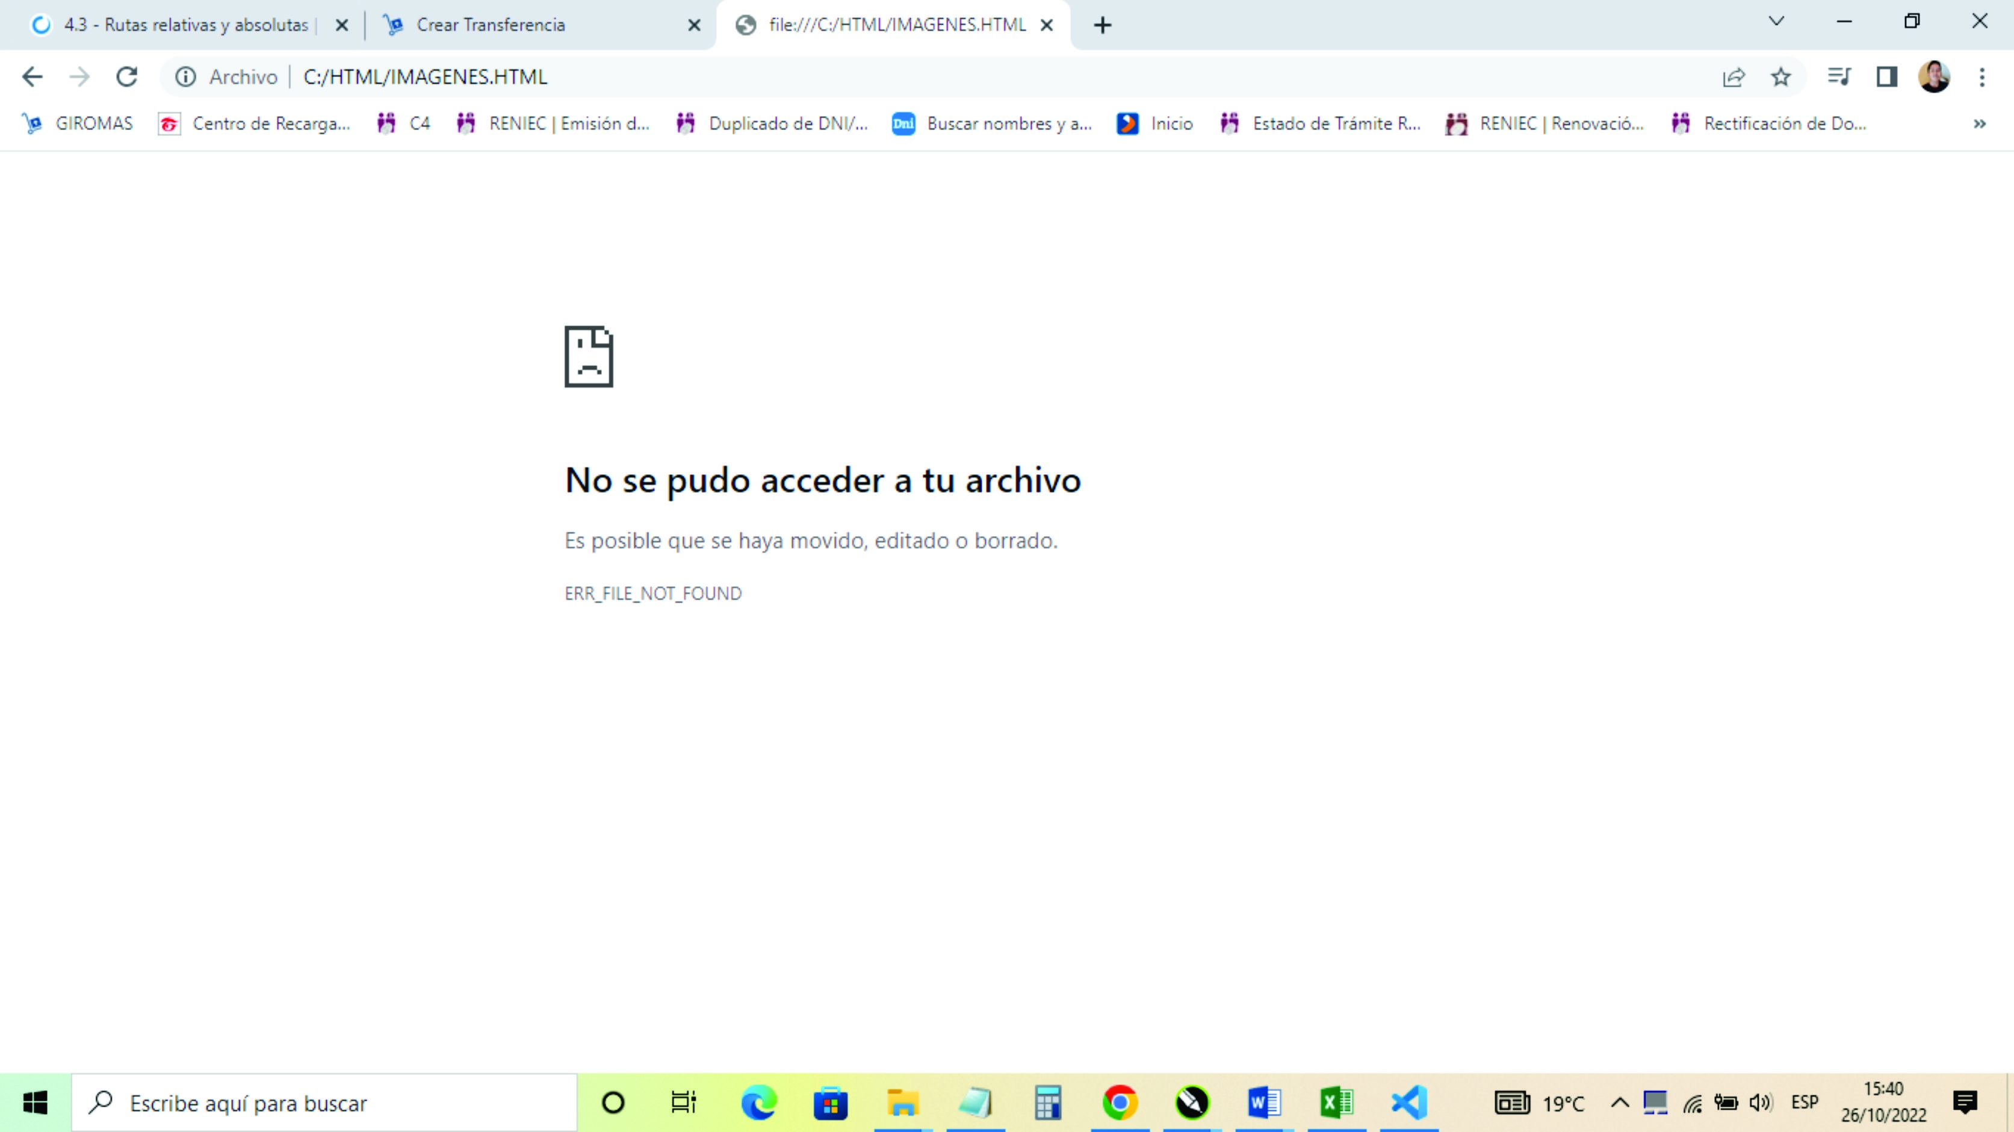Toggle the bookmark star for this page
This screenshot has width=2014, height=1132.
coord(1781,76)
